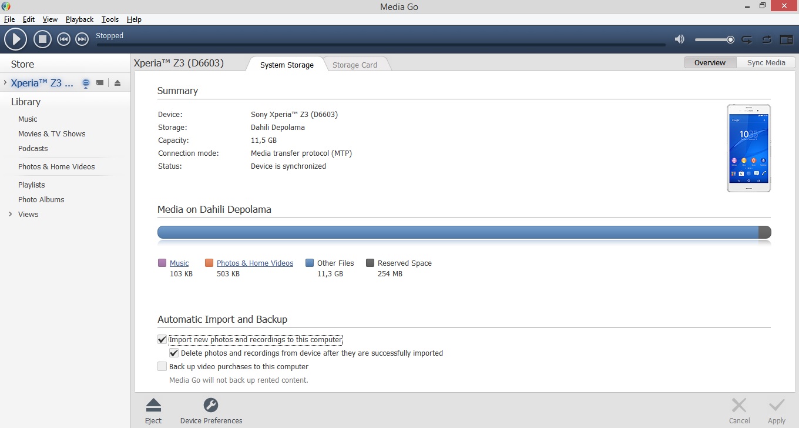Select Xperia Z3 device in sidebar
The width and height of the screenshot is (799, 428).
point(42,83)
